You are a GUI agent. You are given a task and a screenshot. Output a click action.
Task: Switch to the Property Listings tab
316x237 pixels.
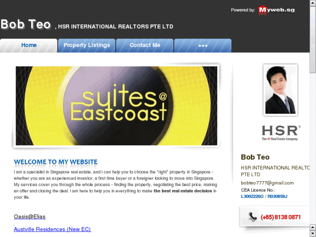86,45
